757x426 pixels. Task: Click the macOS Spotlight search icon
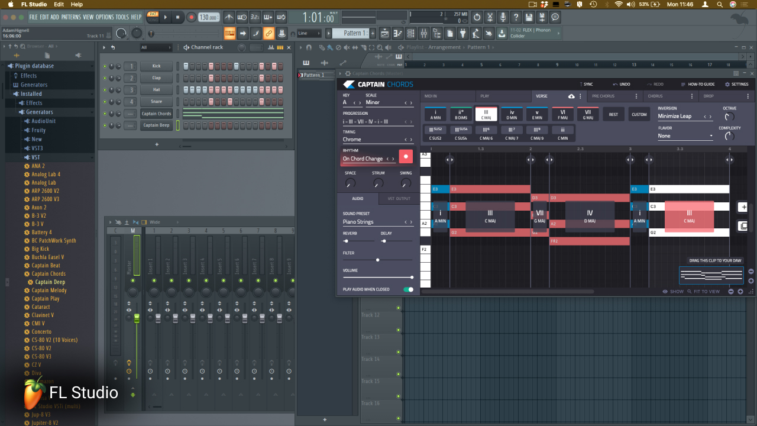pos(720,4)
